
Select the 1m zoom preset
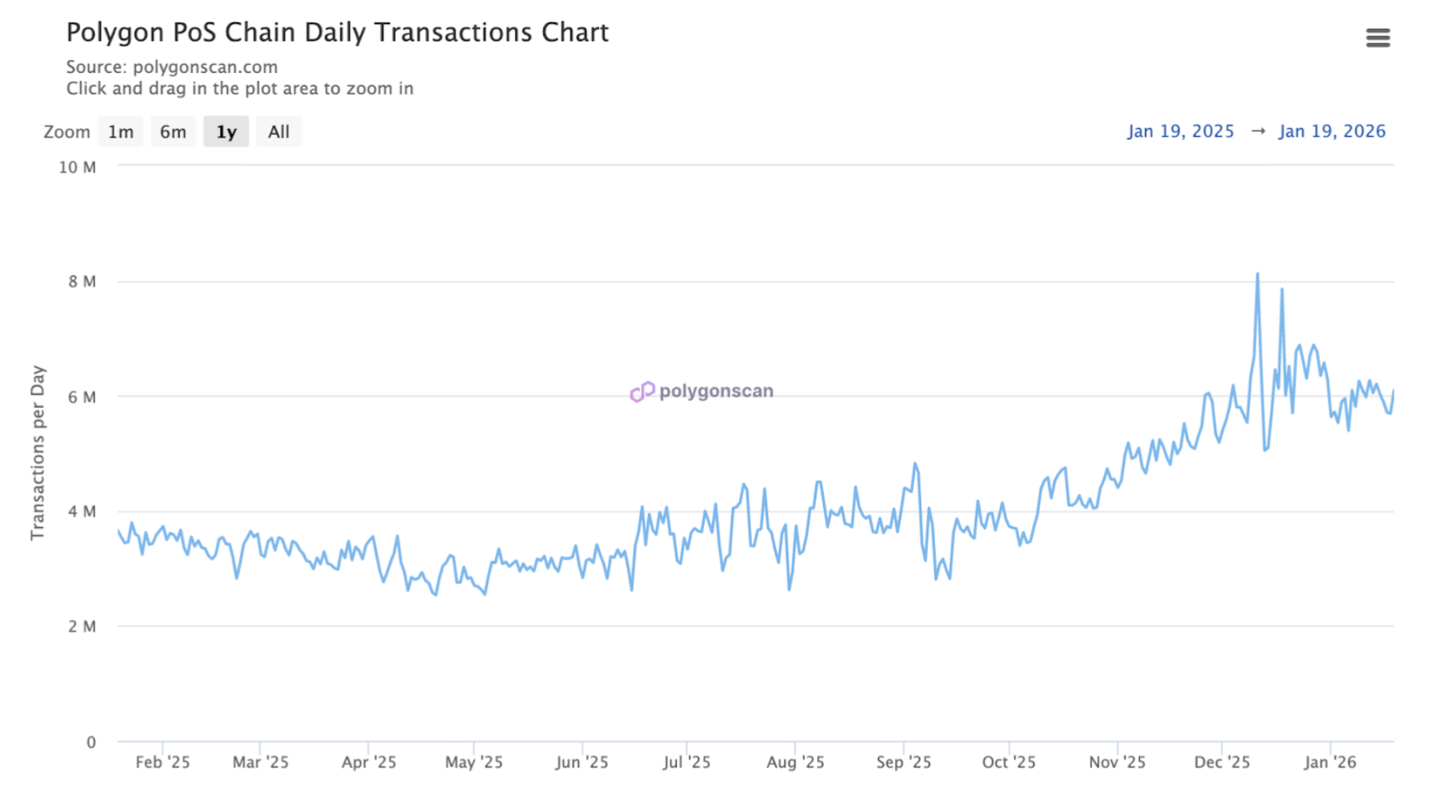pos(120,131)
